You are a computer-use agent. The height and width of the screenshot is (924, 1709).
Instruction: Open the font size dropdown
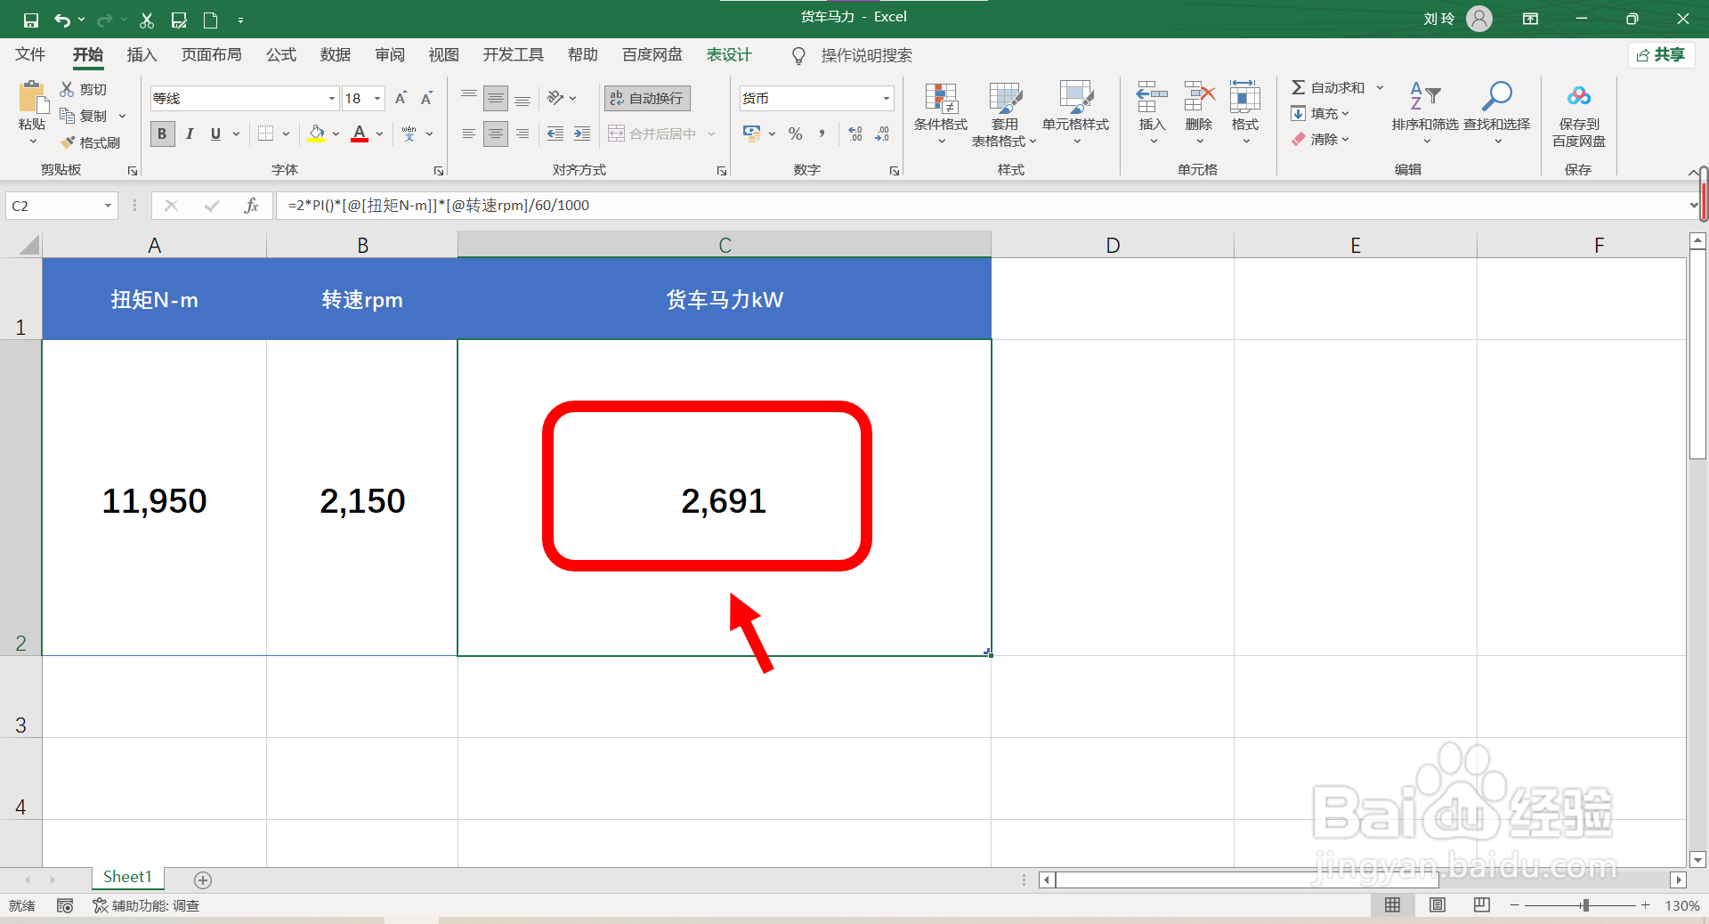[x=377, y=98]
